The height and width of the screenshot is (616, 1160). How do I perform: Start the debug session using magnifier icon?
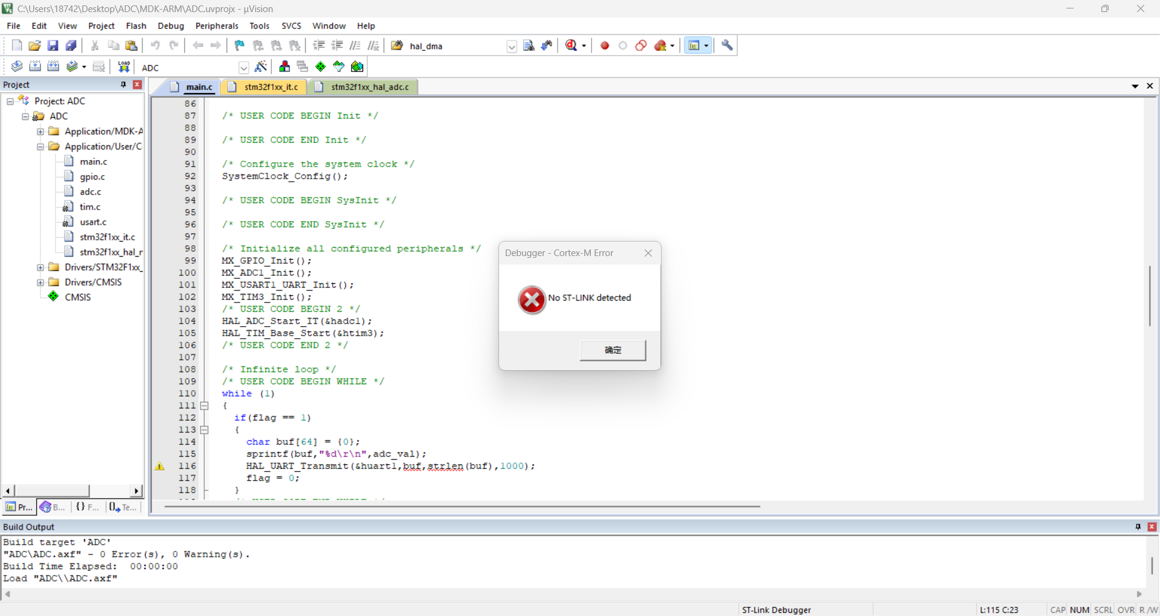tap(572, 46)
